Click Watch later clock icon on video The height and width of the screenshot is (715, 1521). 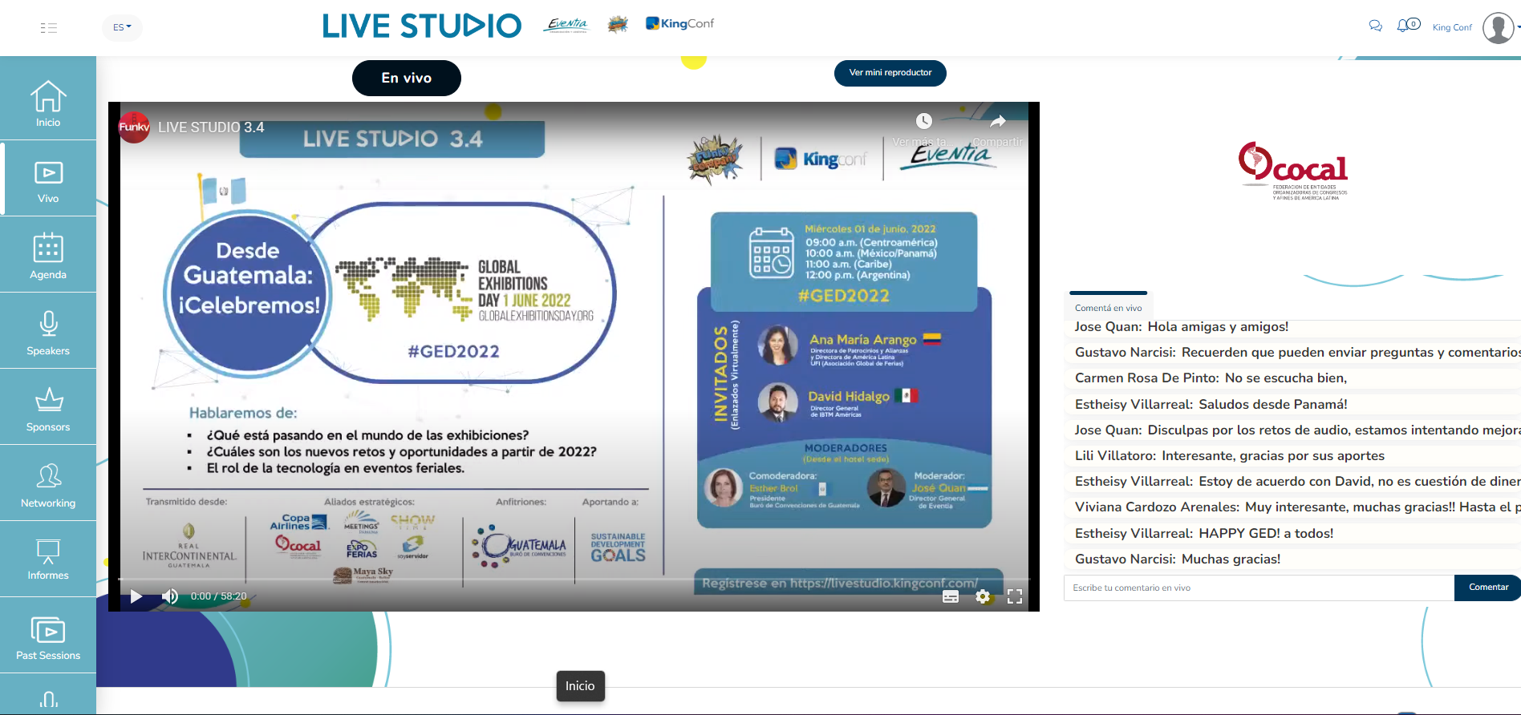pyautogui.click(x=924, y=121)
